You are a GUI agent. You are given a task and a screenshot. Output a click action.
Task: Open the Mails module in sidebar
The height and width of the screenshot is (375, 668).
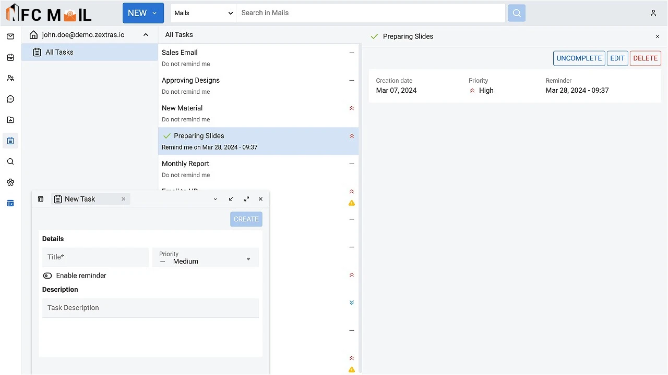pyautogui.click(x=10, y=36)
